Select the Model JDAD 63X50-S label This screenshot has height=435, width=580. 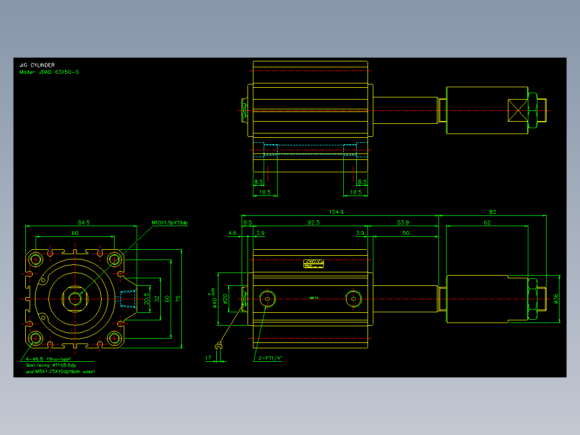click(x=49, y=72)
